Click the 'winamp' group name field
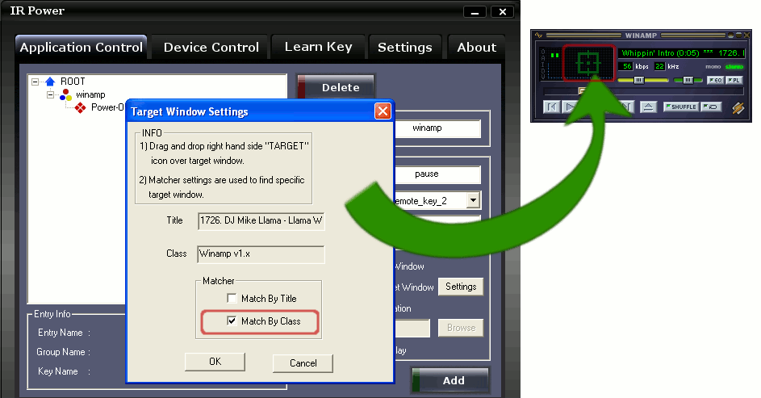 click(x=437, y=128)
